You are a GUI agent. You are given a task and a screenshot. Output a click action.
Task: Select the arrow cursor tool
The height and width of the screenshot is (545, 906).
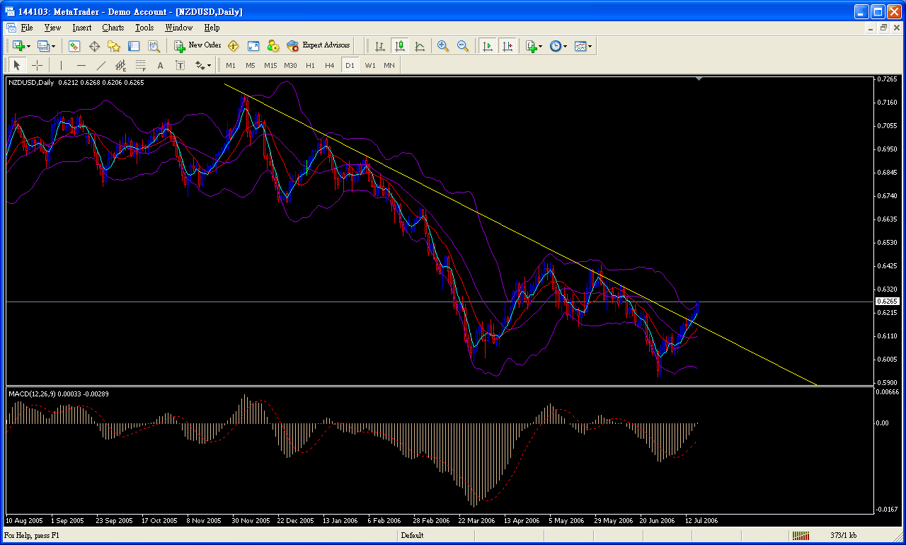coord(17,65)
